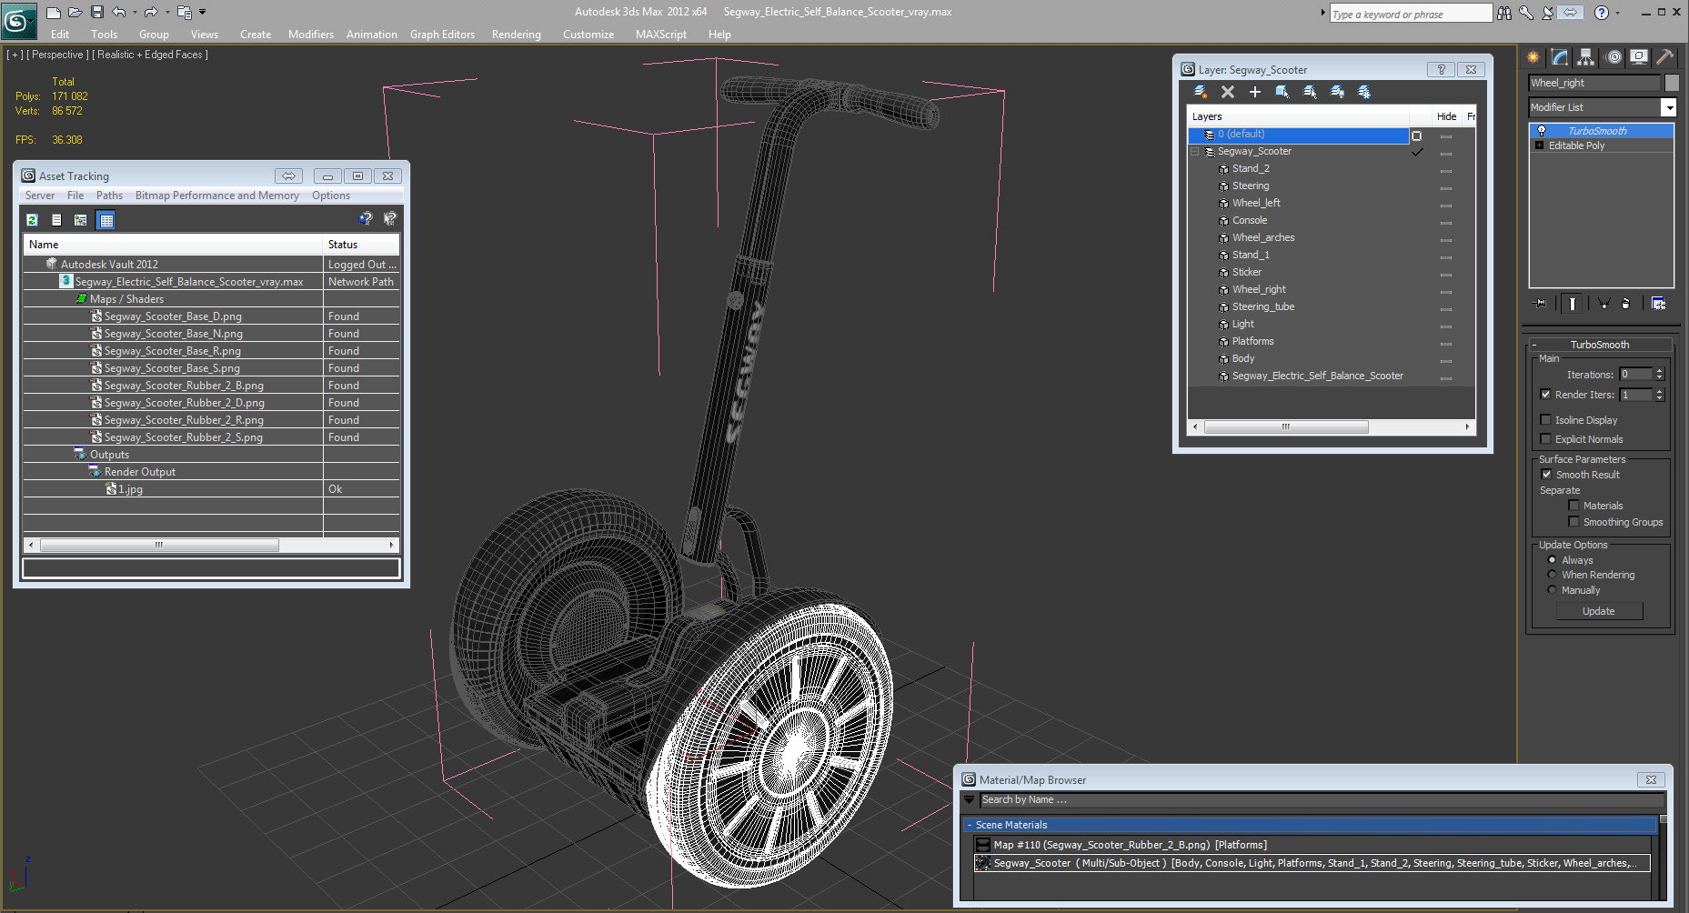Image resolution: width=1689 pixels, height=913 pixels.
Task: Click the Status column header
Action: pyautogui.click(x=361, y=245)
